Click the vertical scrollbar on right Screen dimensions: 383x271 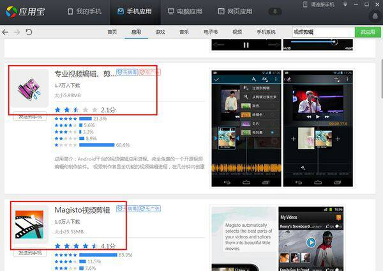click(381, 78)
